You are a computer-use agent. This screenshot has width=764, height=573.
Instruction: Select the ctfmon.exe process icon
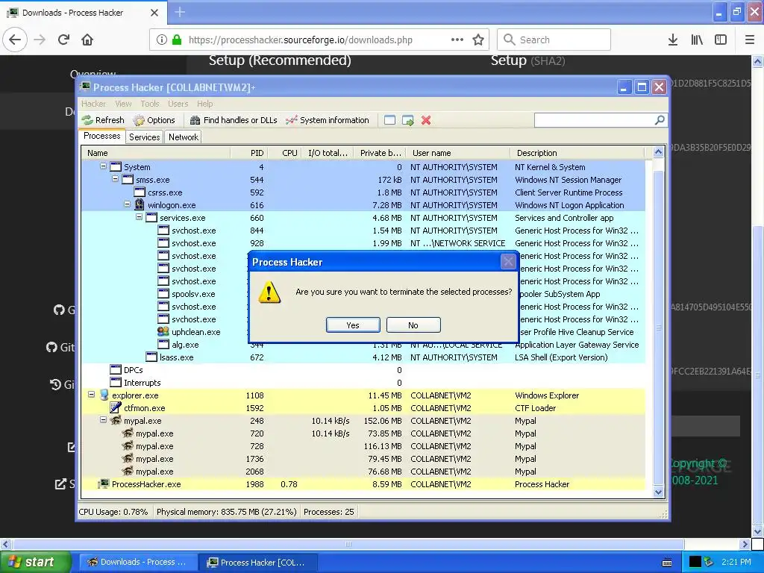[x=116, y=408]
